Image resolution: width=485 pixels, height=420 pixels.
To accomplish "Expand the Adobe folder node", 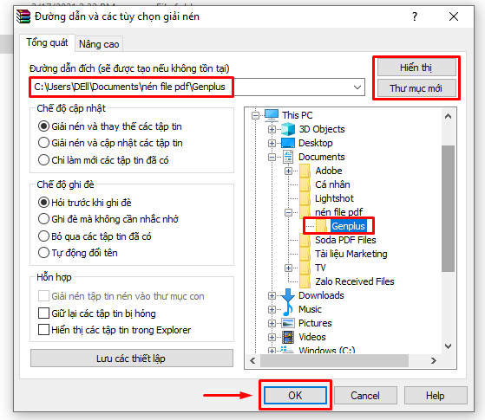I will [x=288, y=171].
